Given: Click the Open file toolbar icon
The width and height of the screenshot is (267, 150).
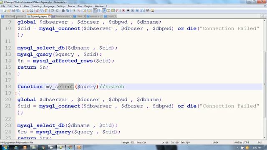Looking at the screenshot, I should click(x=9, y=10).
